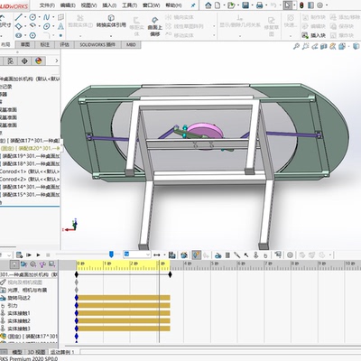
Task: Click the zoom to area icon
Action: pos(306,46)
